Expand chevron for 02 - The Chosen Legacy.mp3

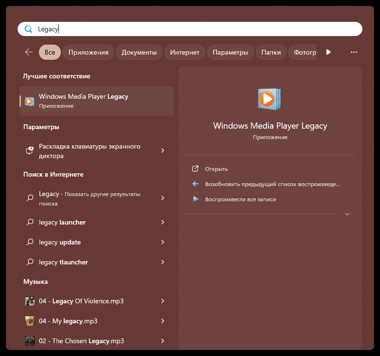coord(162,341)
